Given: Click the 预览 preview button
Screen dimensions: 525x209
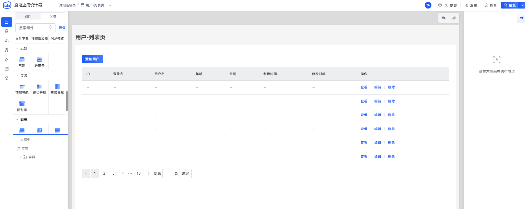Looking at the screenshot, I should 510,5.
